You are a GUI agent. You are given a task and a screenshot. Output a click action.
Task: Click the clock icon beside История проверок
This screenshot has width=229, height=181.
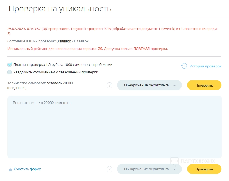point(184,66)
